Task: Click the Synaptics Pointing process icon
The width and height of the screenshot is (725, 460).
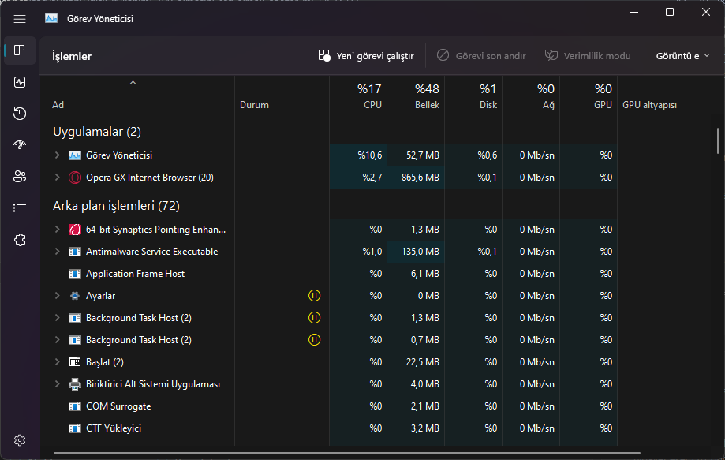Action: 74,230
